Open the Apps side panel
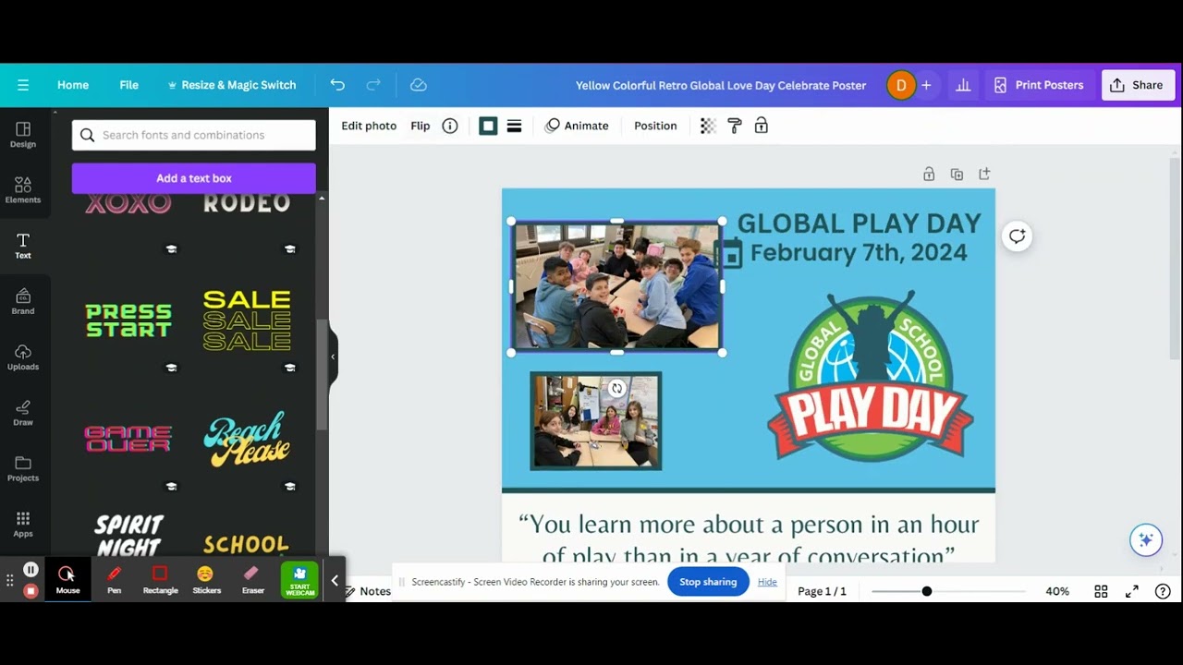The image size is (1183, 665). pyautogui.click(x=23, y=524)
